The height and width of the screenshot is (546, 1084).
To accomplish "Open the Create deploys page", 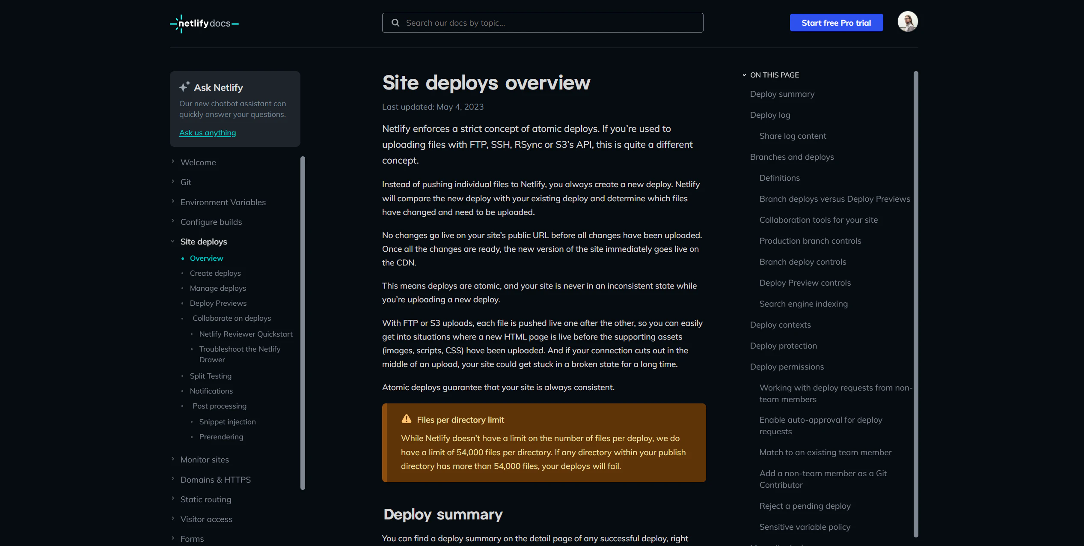I will pos(215,273).
